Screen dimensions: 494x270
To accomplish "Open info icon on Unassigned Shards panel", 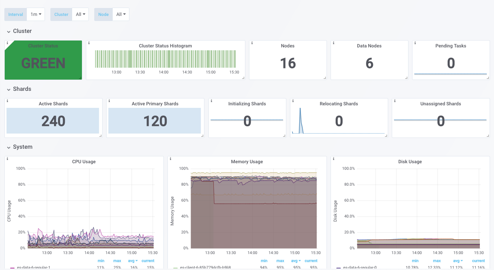I will (395, 101).
